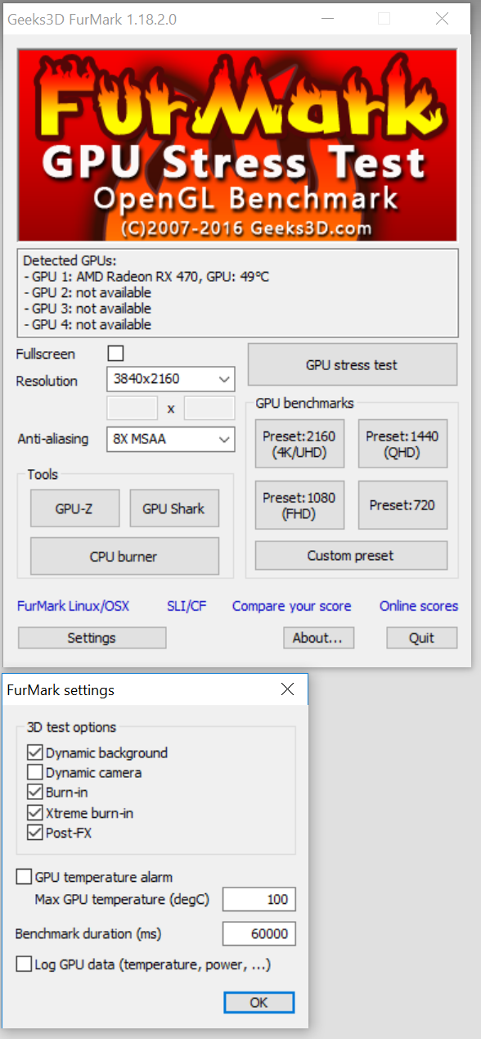The image size is (481, 1039).
Task: Click the GPU 1: AMD Radeon RX 470 line
Action: click(146, 277)
